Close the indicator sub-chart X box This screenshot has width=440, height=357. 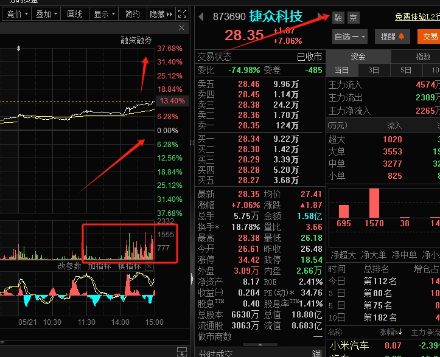click(150, 266)
